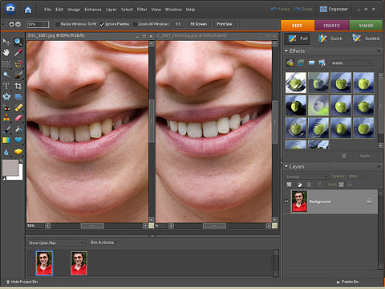The image size is (385, 289).
Task: Hide the Background layer eye icon
Action: pyautogui.click(x=286, y=201)
